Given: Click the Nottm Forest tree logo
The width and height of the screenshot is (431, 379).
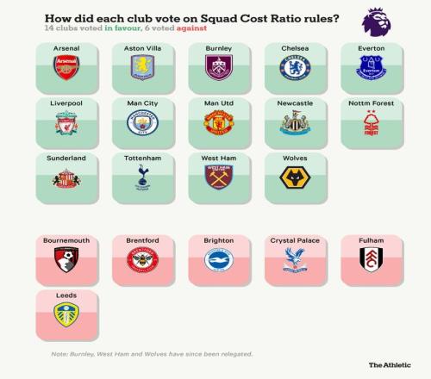Looking at the screenshot, I should pyautogui.click(x=372, y=122).
